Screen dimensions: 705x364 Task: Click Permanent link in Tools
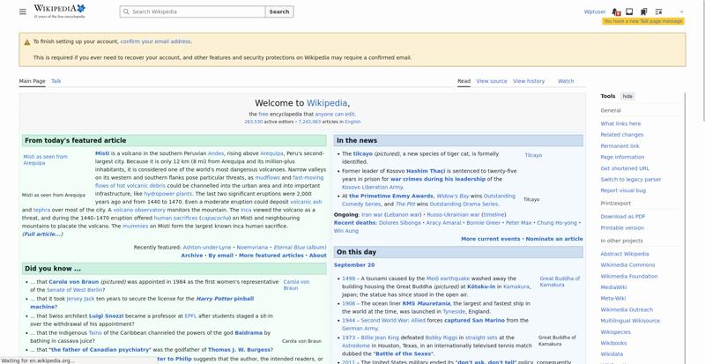pos(620,145)
